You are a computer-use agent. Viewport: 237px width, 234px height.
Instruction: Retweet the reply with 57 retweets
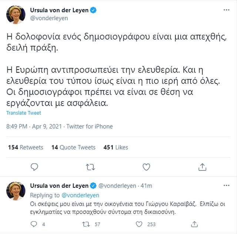(86, 224)
